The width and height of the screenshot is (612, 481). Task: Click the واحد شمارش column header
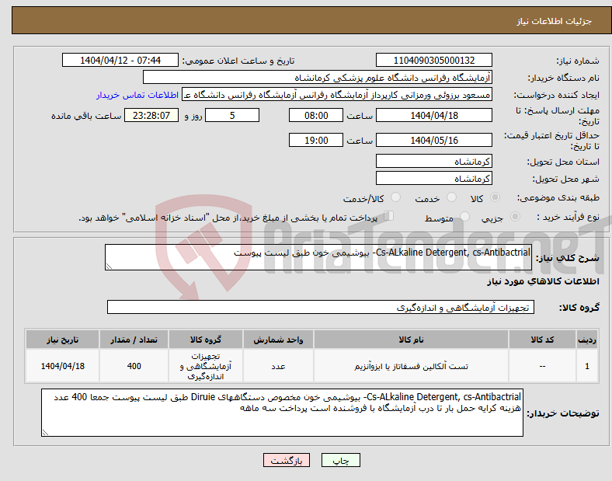278,340
